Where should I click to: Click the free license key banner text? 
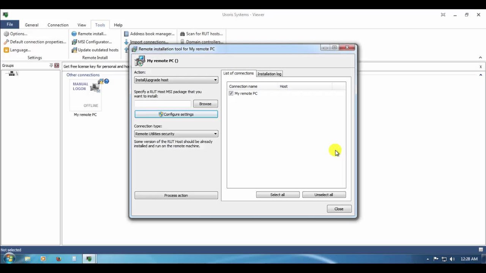tap(96, 67)
